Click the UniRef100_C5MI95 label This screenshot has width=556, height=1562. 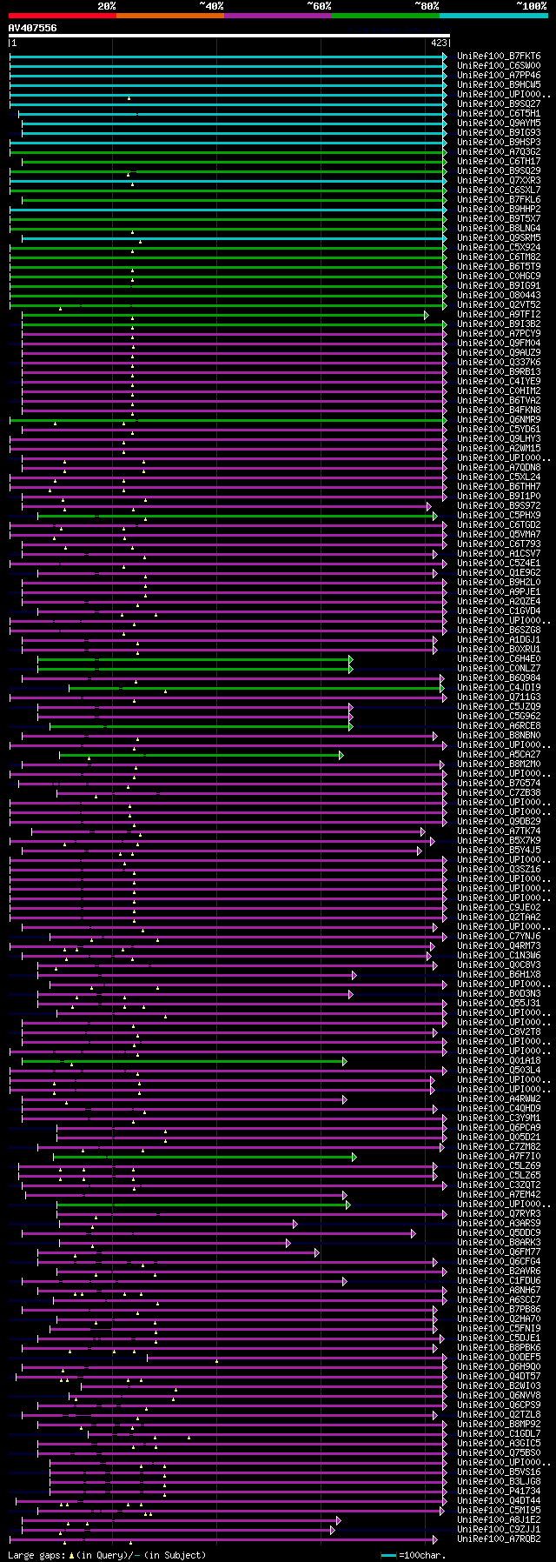click(499, 1510)
